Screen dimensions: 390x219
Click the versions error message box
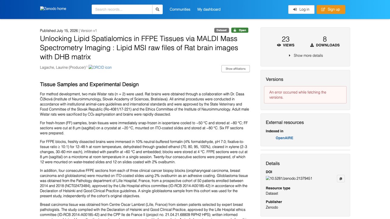point(305,95)
